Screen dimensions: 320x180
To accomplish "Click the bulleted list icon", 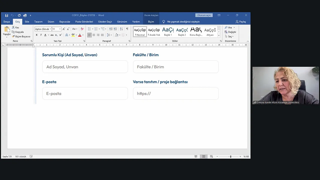I will (x=89, y=29).
